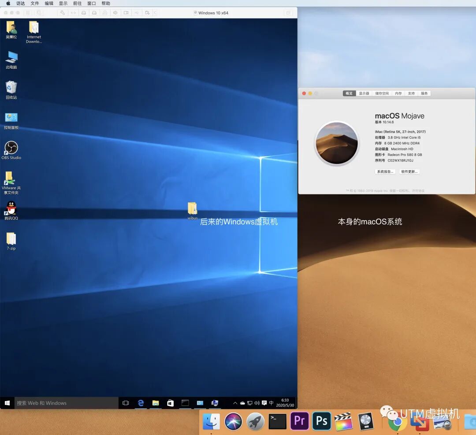Screen dimensions: 476x435
Task: Open the 帮助 menu
Action: tap(106, 4)
